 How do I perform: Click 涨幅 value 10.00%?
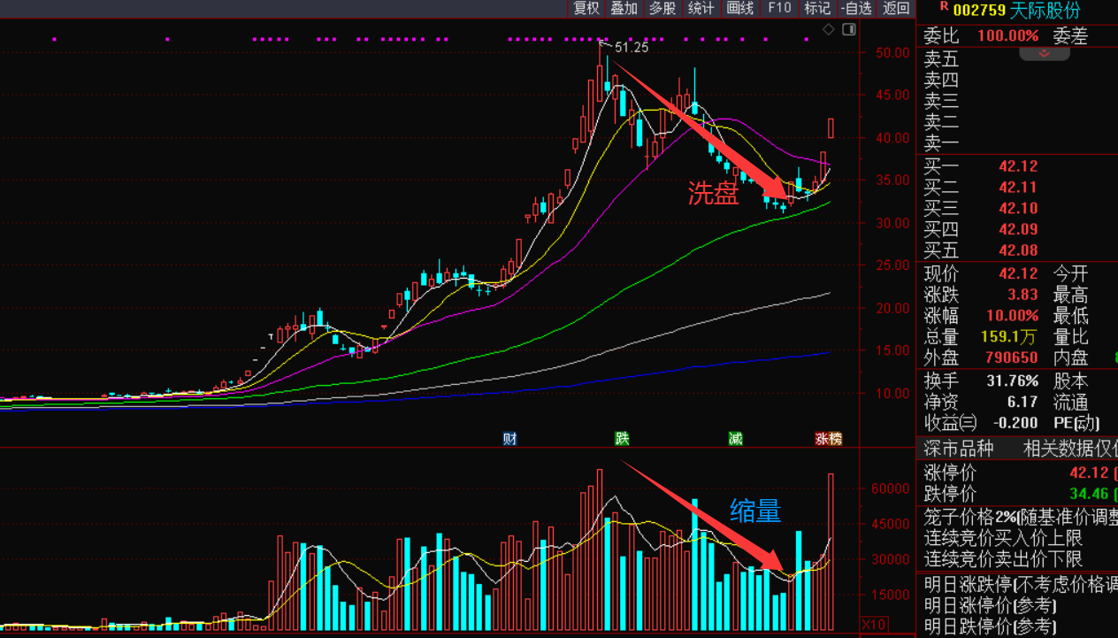[x=1013, y=316]
